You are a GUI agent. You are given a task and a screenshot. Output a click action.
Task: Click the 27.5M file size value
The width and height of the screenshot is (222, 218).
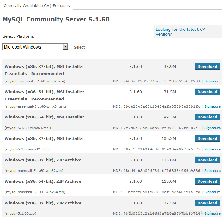(x=170, y=203)
